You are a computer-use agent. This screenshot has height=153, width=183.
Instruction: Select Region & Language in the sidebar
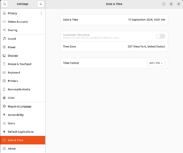click(x=23, y=106)
